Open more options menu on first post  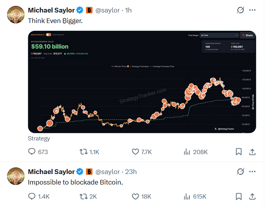[x=253, y=10]
